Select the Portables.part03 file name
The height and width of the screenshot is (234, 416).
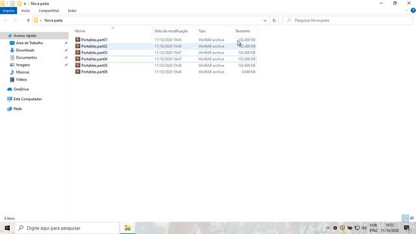94,53
